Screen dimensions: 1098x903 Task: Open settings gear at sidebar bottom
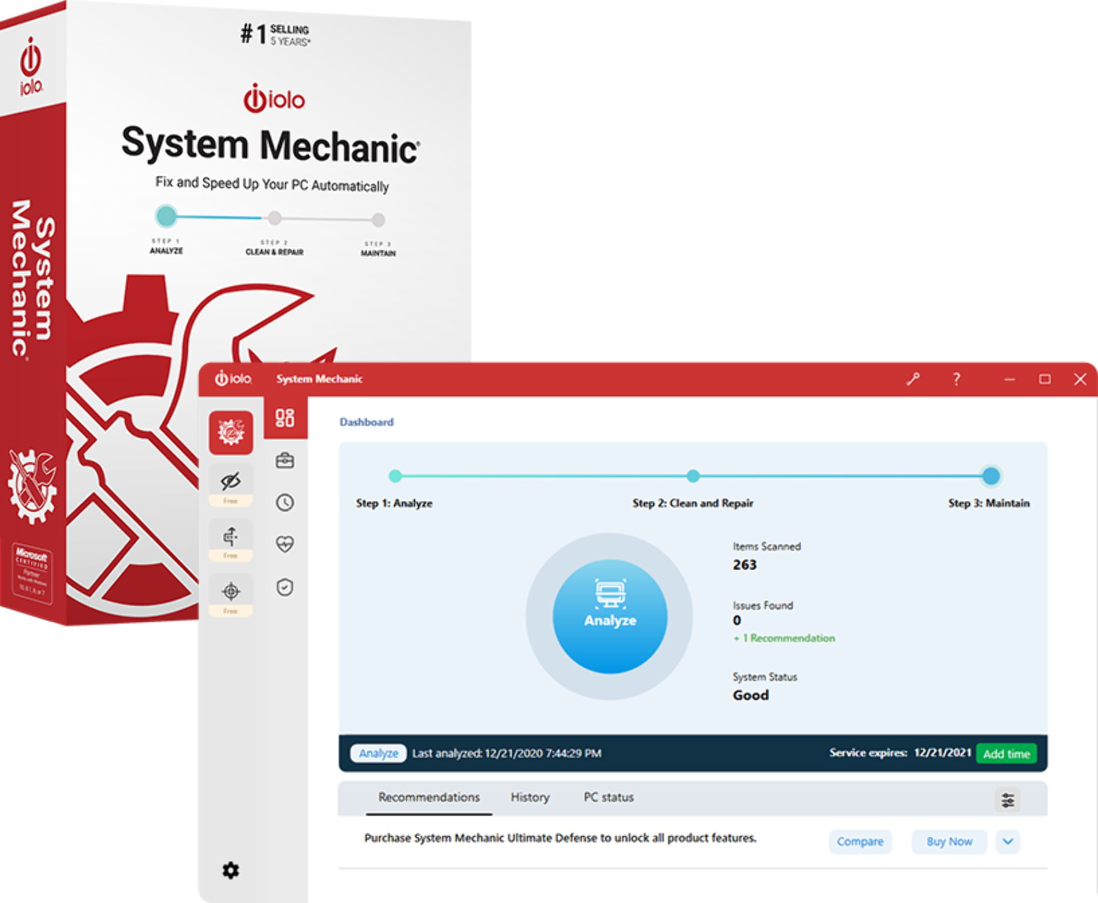point(231,870)
